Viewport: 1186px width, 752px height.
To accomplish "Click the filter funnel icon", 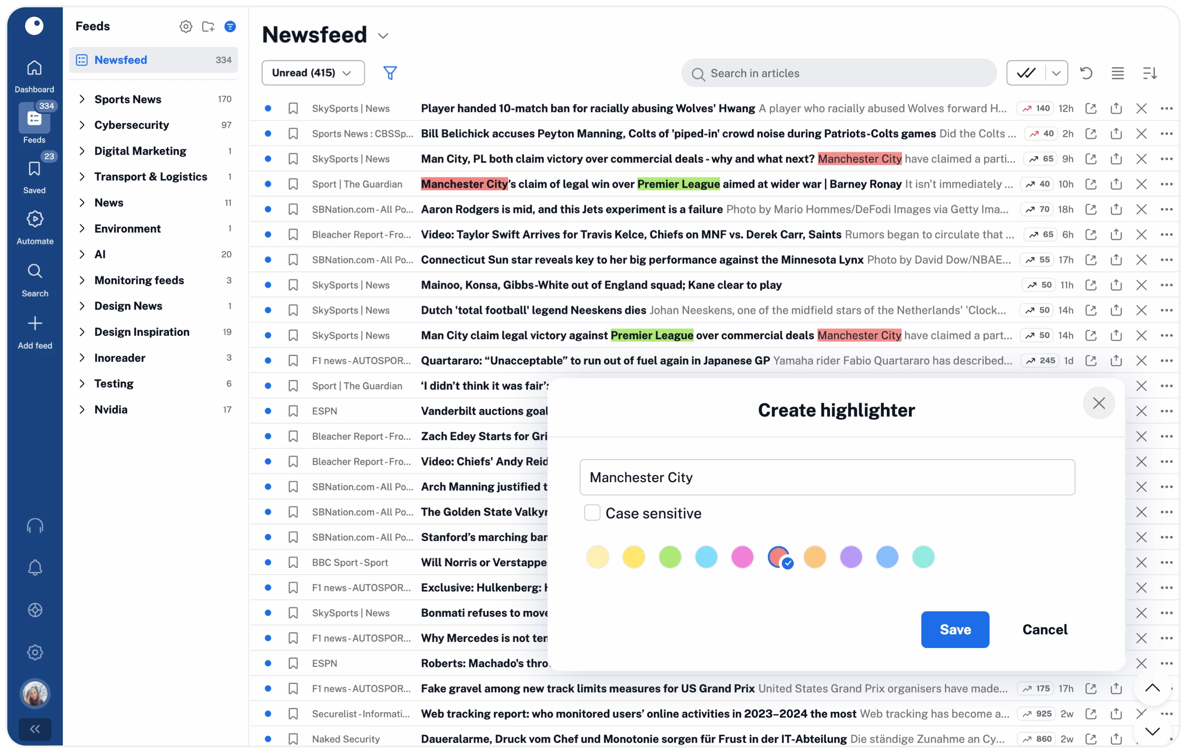I will pos(390,73).
